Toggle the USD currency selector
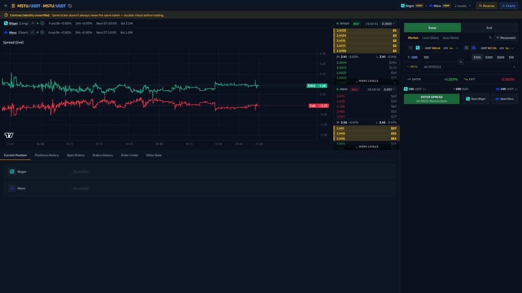 413,57
